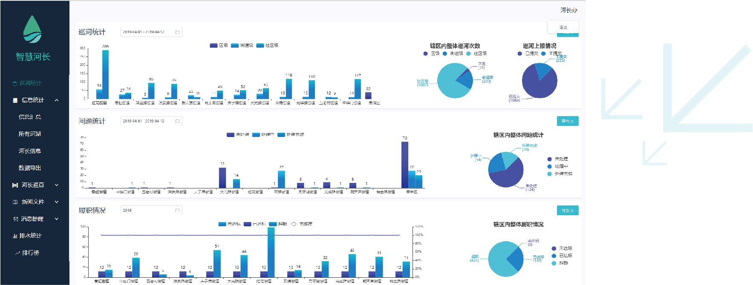Expand the 消息提醒 menu chevron
The height and width of the screenshot is (285, 753).
click(x=56, y=219)
